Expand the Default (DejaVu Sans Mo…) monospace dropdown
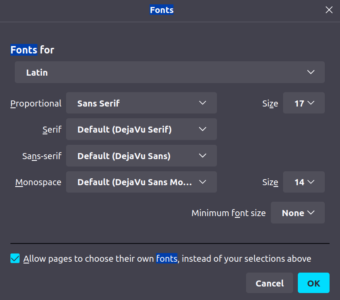The width and height of the screenshot is (340, 300). pos(141,182)
